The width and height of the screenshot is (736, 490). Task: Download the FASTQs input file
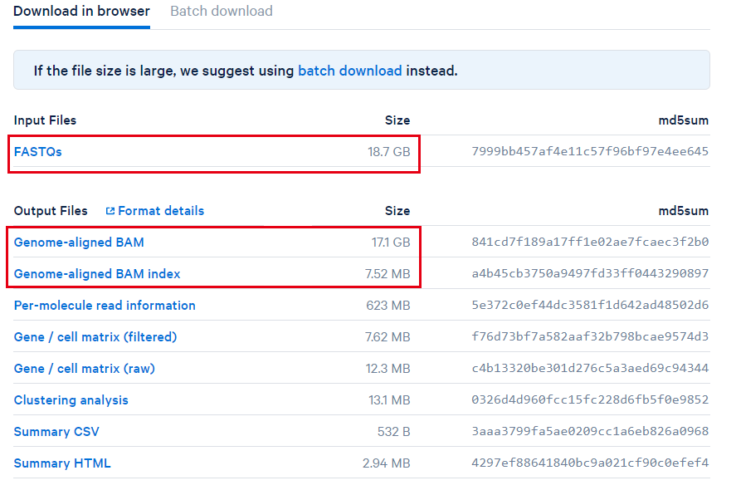click(x=38, y=152)
